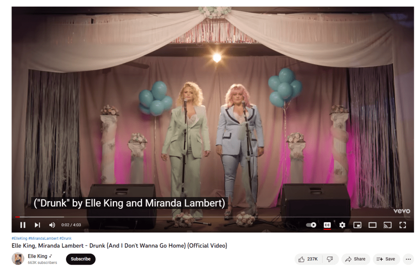The height and width of the screenshot is (268, 420).
Task: Skip to the next video
Action: [37, 225]
